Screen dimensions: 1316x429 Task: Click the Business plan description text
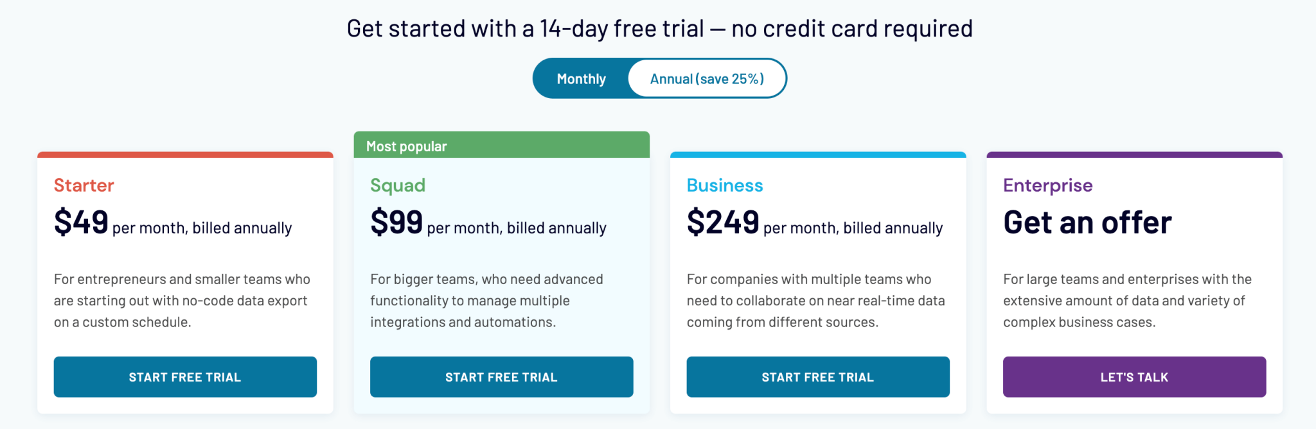pos(815,300)
